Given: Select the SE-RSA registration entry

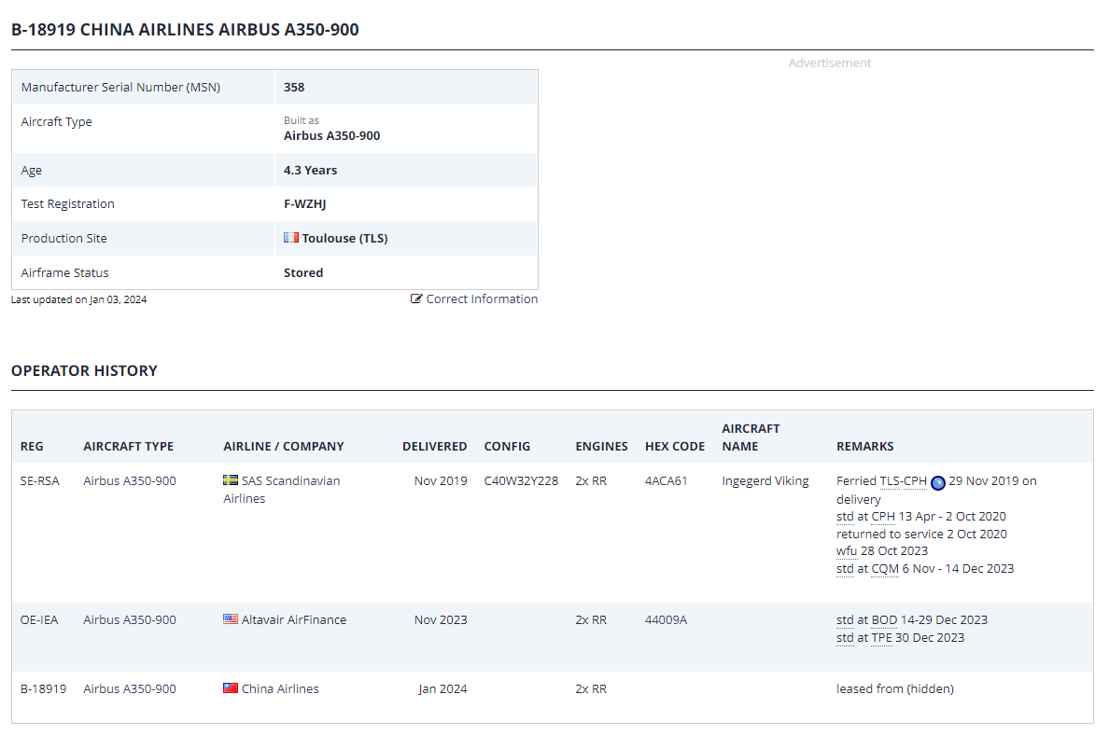Looking at the screenshot, I should pos(38,481).
